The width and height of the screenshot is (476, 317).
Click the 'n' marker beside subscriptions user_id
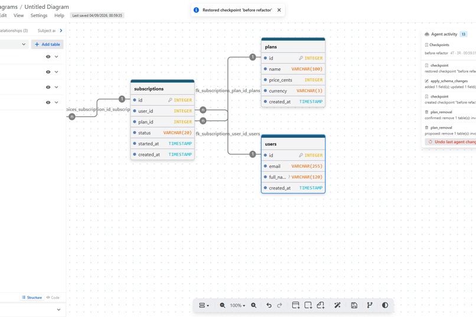pos(203,110)
